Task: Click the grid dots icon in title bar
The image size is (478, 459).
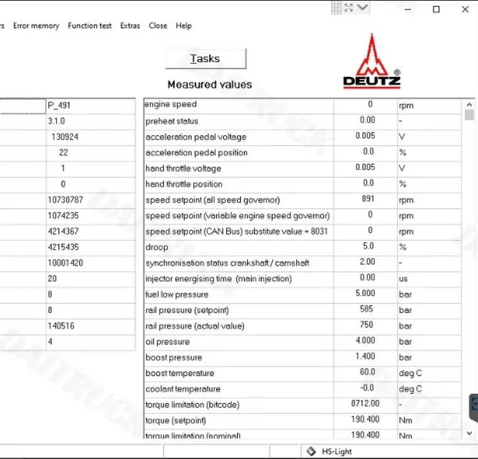Action: pos(336,8)
